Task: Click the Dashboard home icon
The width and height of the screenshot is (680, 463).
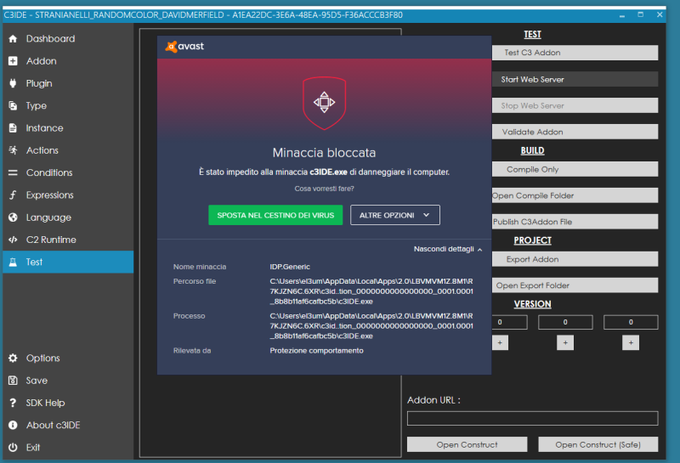Action: (13, 39)
